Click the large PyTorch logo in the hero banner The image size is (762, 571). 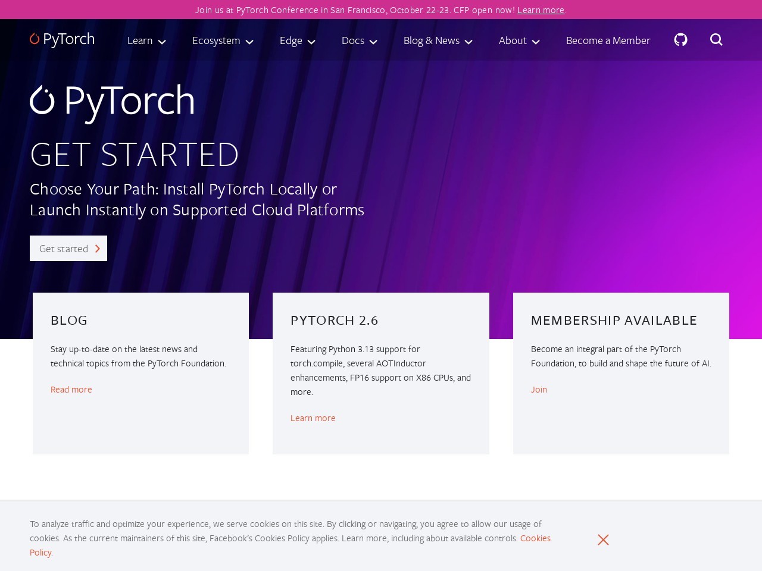tap(112, 100)
